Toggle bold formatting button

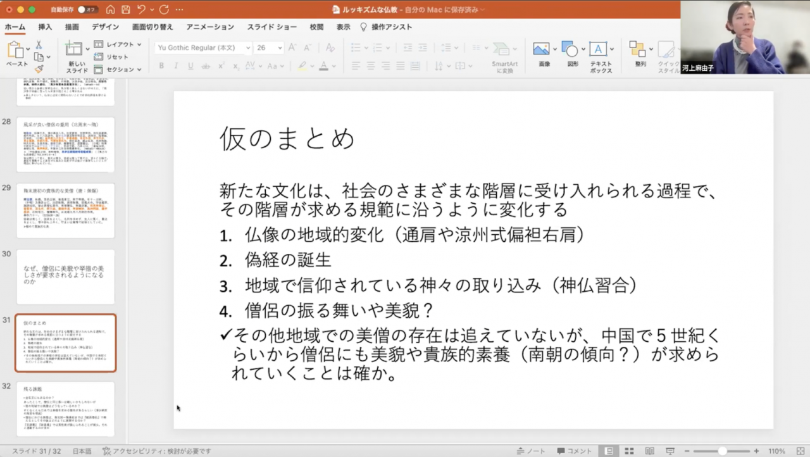click(161, 66)
